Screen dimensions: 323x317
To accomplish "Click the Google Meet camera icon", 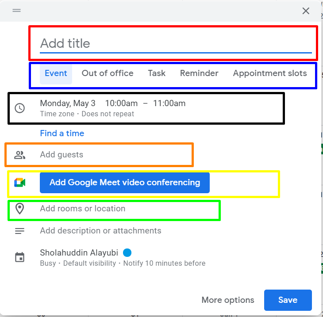I will (20, 183).
